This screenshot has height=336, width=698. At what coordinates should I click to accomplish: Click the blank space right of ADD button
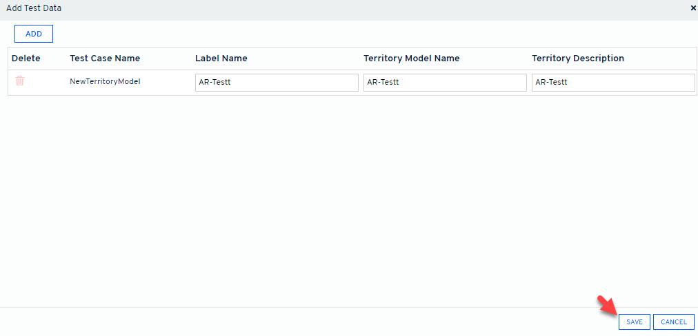(x=345, y=34)
